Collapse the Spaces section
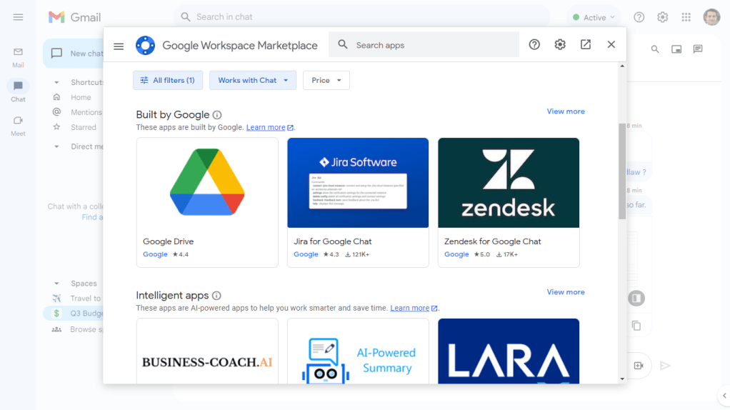Viewport: 730px width, 410px height. point(56,284)
